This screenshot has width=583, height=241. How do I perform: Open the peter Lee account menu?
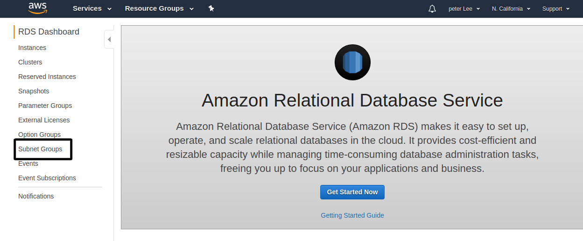click(x=464, y=9)
